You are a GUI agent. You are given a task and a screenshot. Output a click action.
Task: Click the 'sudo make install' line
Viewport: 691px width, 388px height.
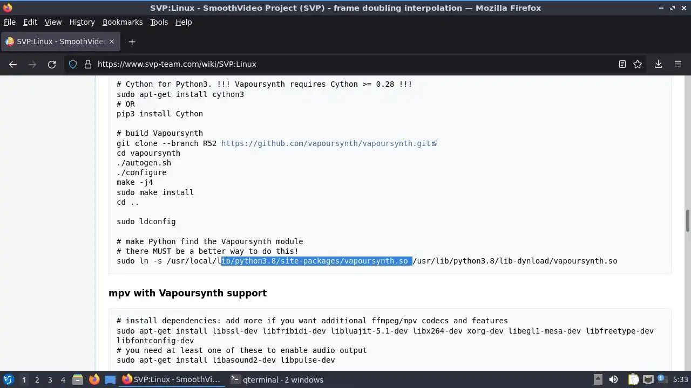(155, 192)
